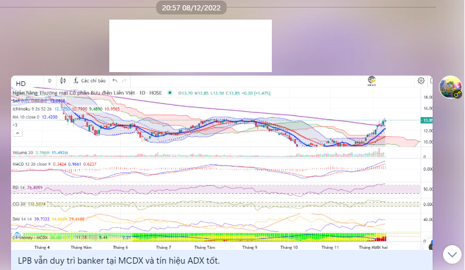Click the globe logo icon on toolbar
The image size is (465, 270).
click(371, 80)
